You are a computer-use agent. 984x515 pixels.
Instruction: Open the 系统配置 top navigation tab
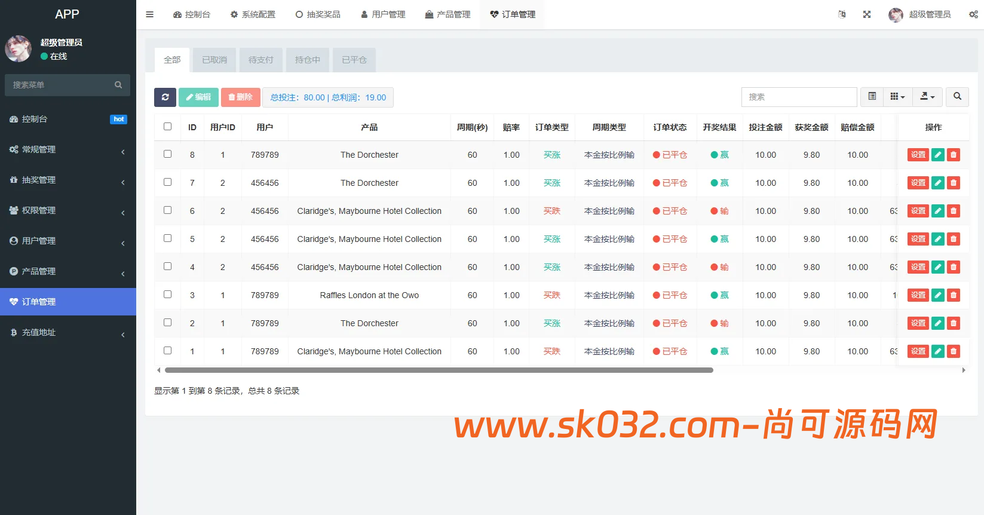253,14
